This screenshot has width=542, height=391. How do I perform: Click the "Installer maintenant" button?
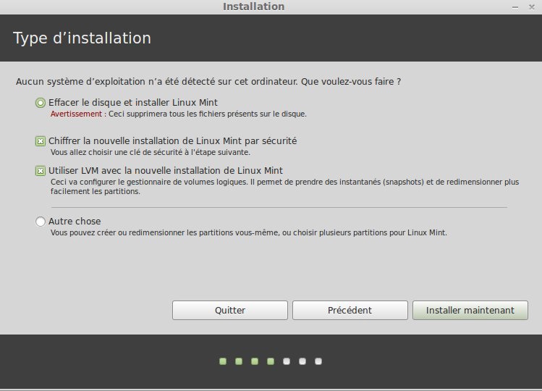coord(470,310)
